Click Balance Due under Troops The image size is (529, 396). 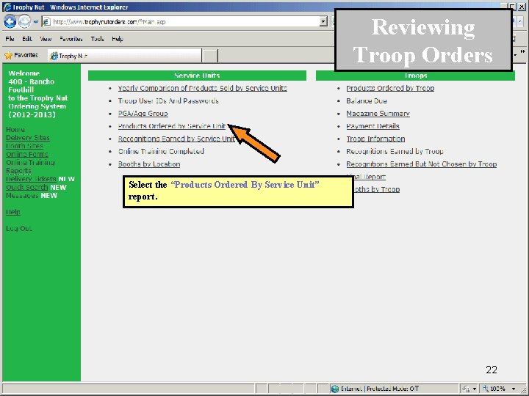(x=367, y=101)
